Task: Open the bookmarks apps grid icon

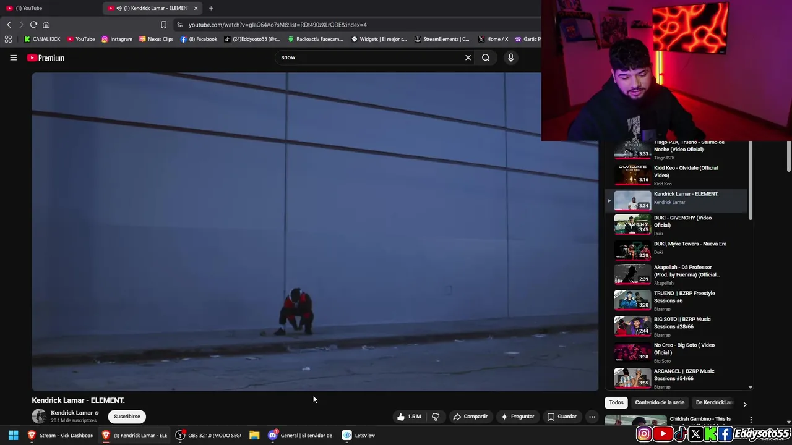Action: [8, 39]
